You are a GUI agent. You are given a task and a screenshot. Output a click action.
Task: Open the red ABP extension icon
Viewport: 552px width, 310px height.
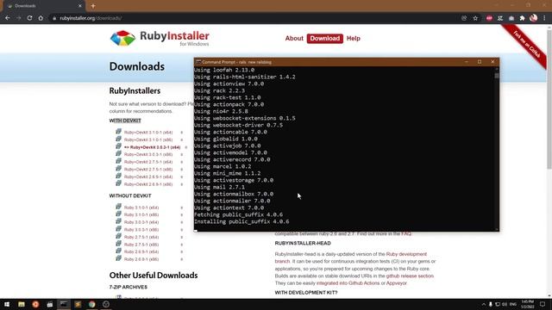(x=489, y=18)
